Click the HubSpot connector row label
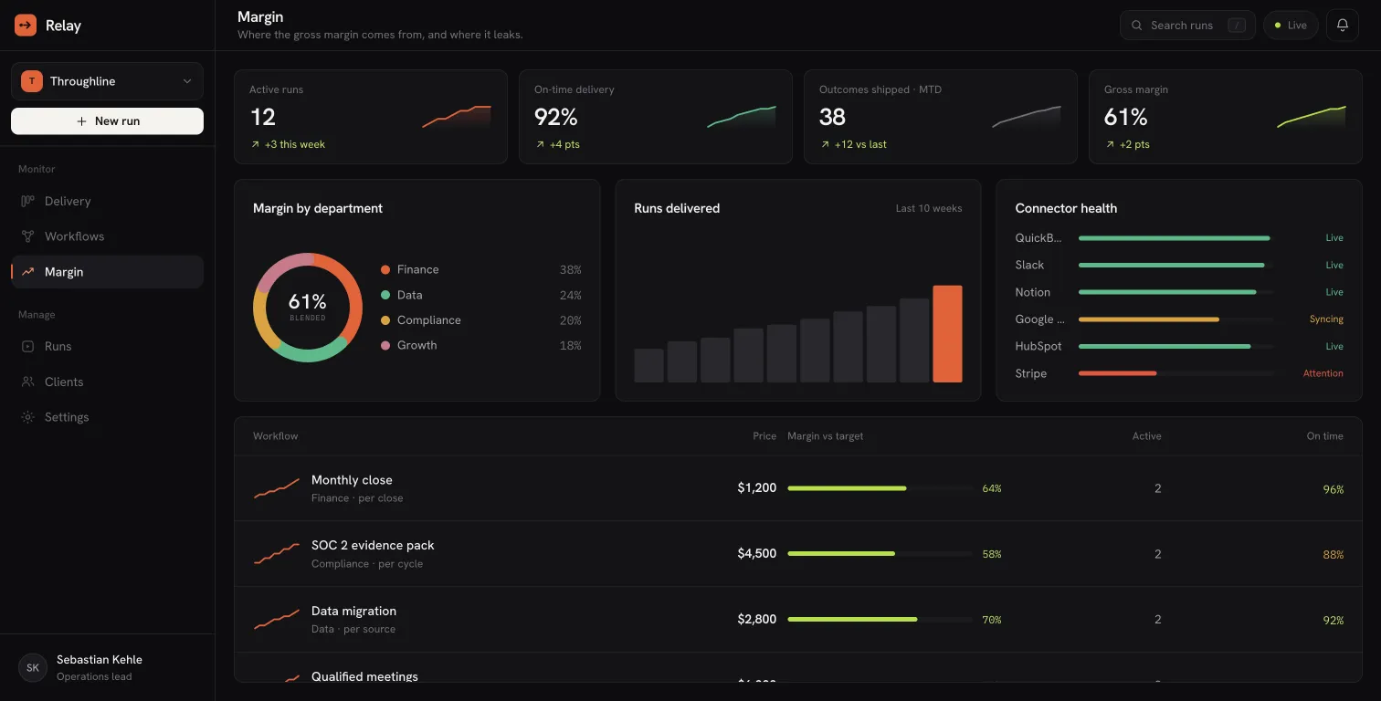The width and height of the screenshot is (1381, 701). point(1038,346)
